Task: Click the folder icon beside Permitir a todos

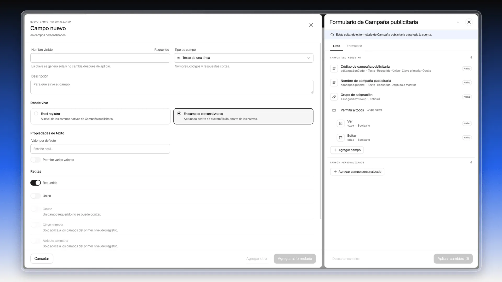Action: (x=334, y=110)
